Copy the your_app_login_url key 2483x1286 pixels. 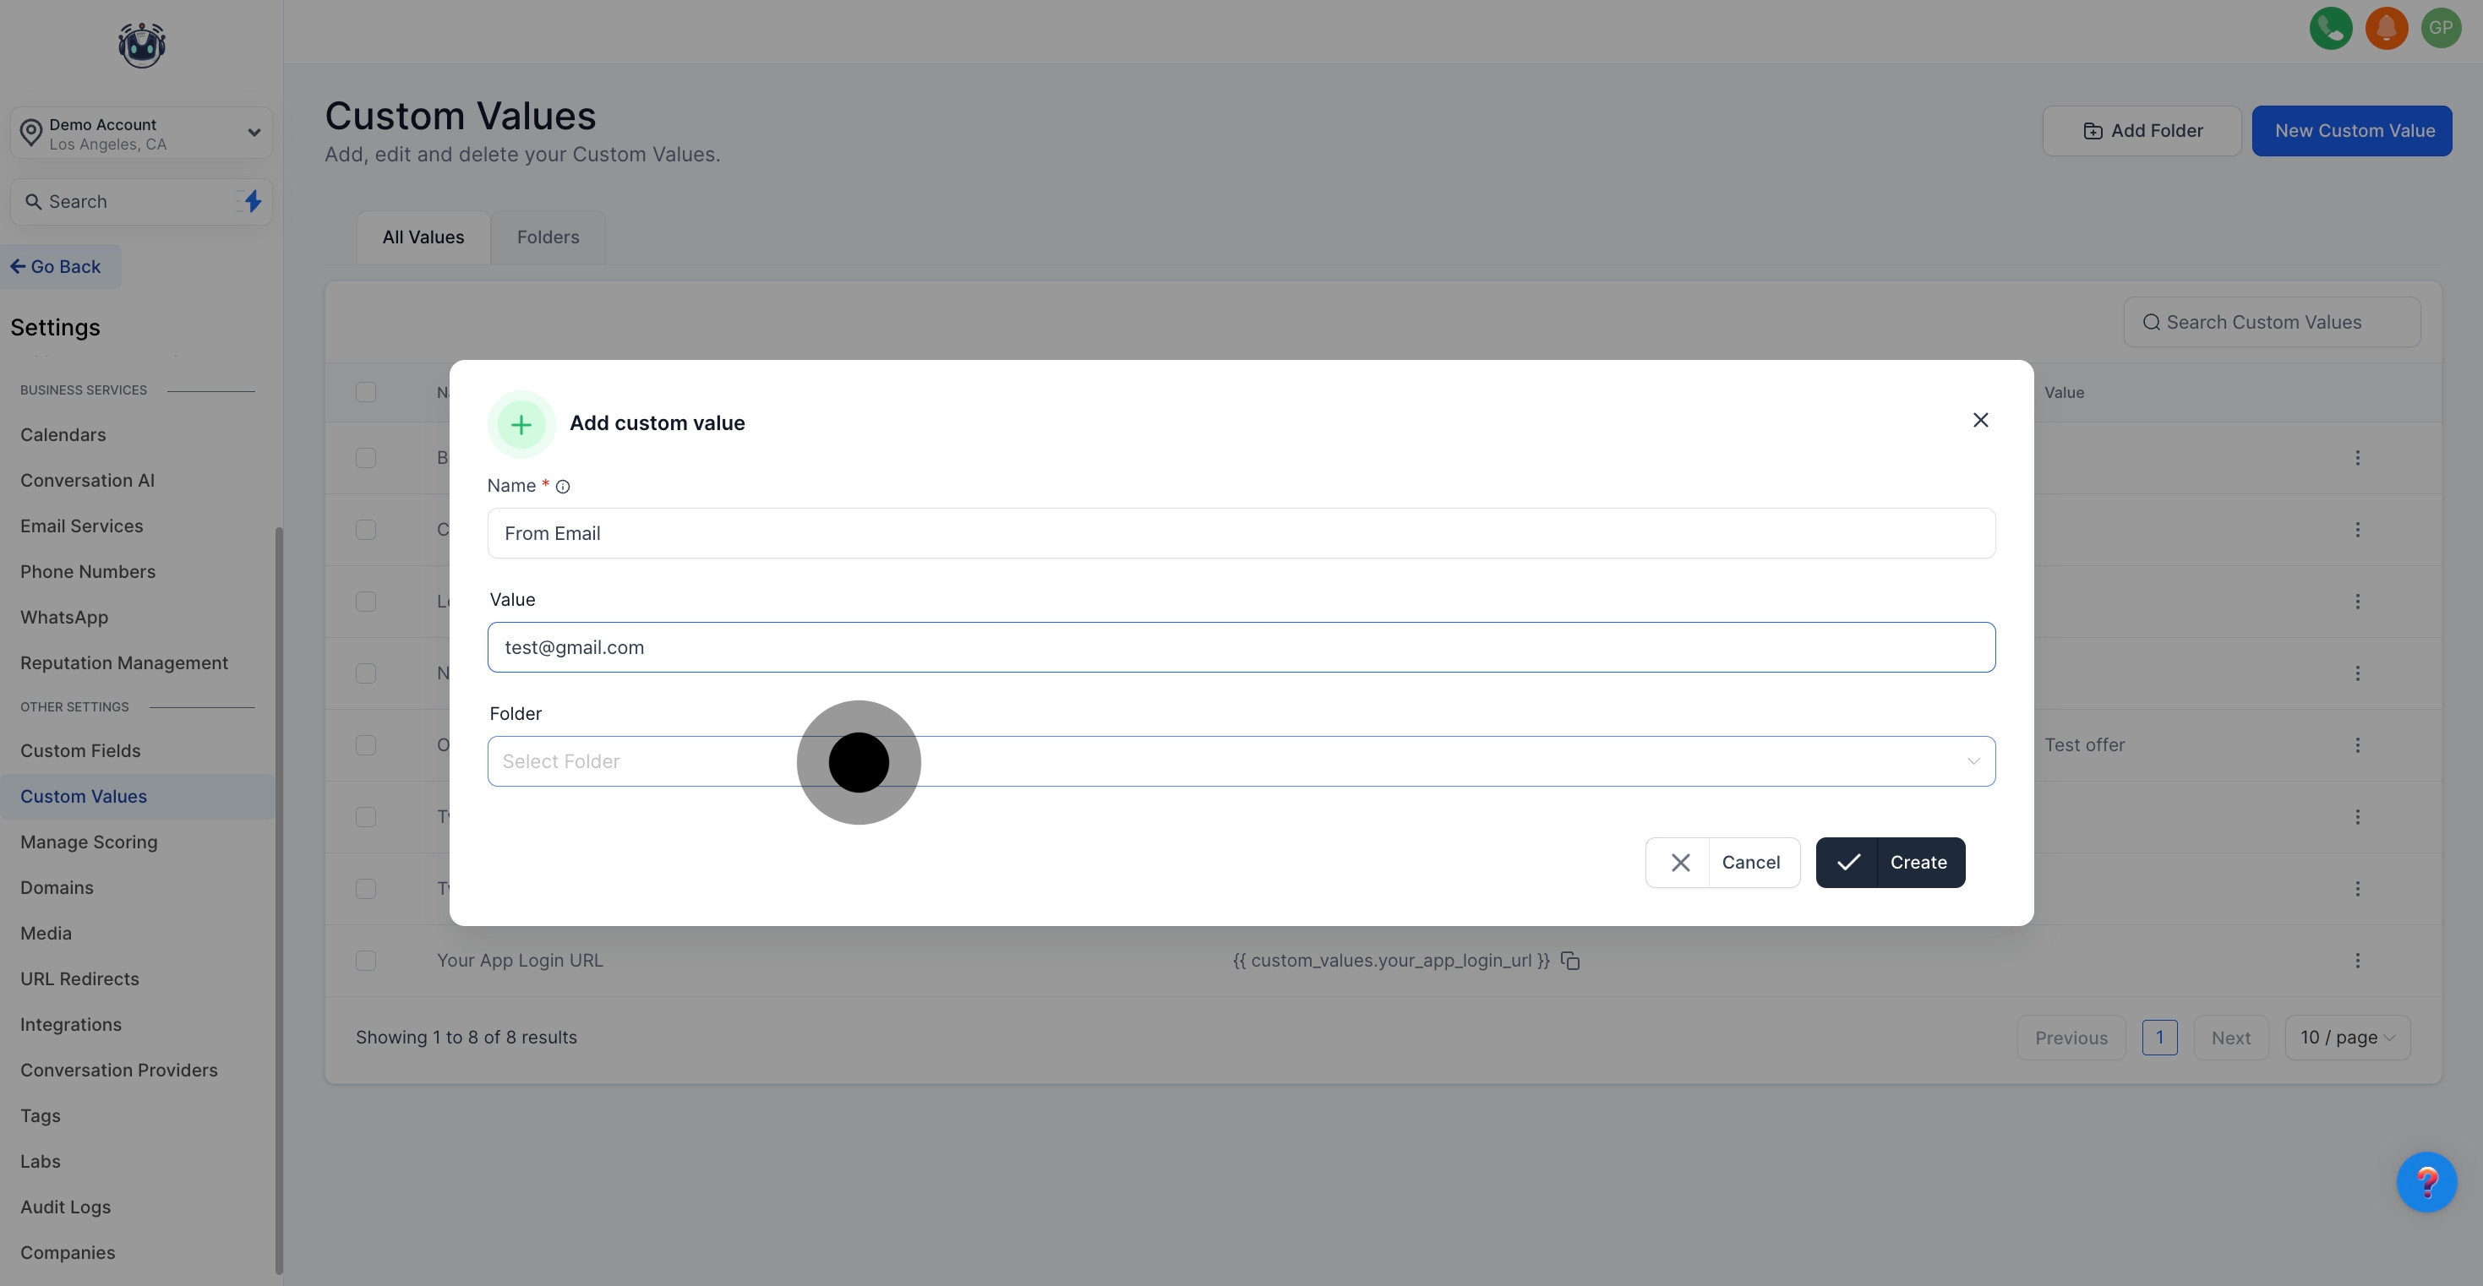[x=1570, y=960]
